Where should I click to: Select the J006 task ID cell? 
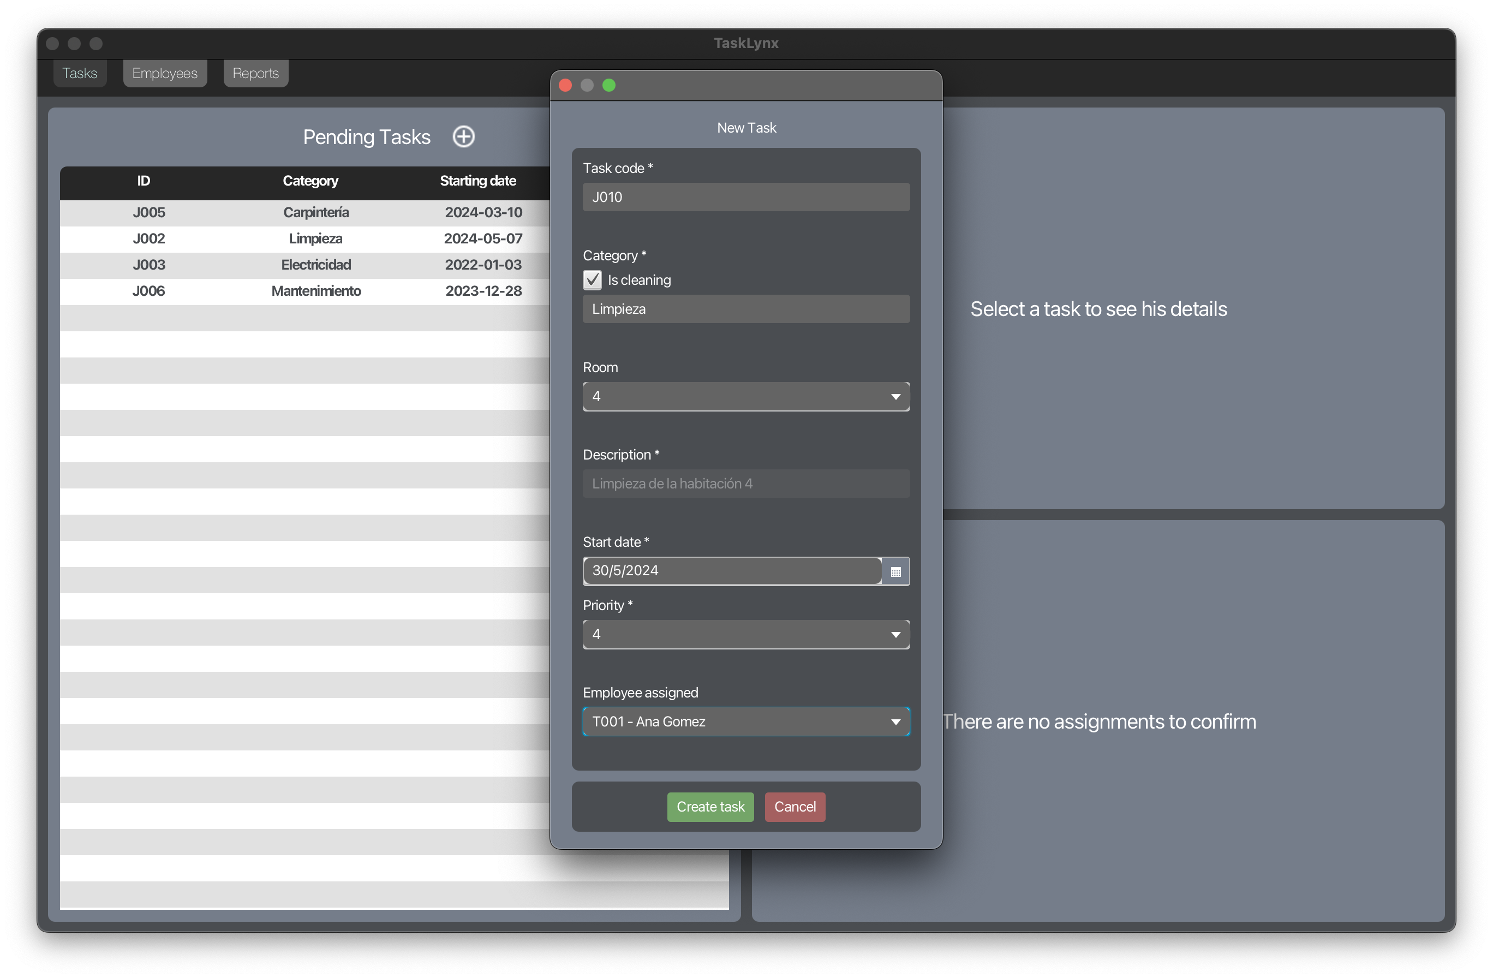(148, 291)
